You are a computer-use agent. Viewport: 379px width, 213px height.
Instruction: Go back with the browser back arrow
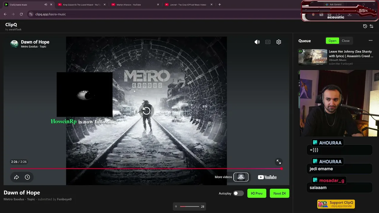point(5,14)
